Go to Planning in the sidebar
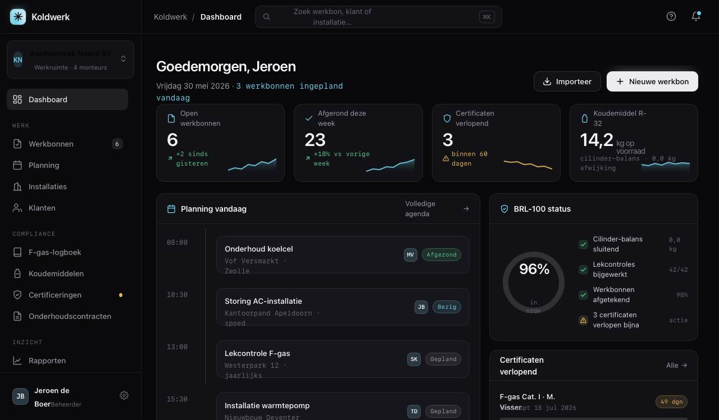This screenshot has width=719, height=420. [x=67, y=165]
